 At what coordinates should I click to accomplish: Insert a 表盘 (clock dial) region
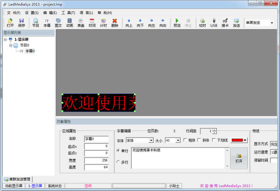81,23
